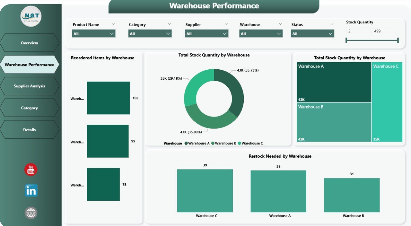Switch to Supplier Analysis page
The height and width of the screenshot is (226, 411).
[30, 86]
